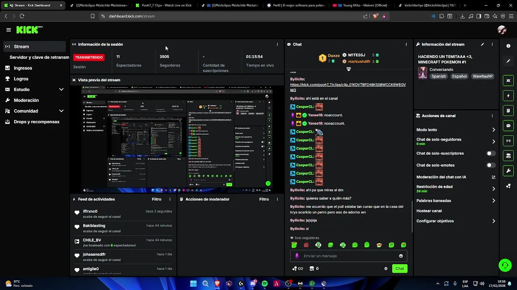Bookmark this page in address bar
Viewport: 517px width, 290px height.
[92, 16]
